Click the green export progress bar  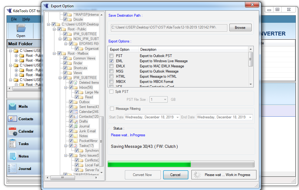149,164
